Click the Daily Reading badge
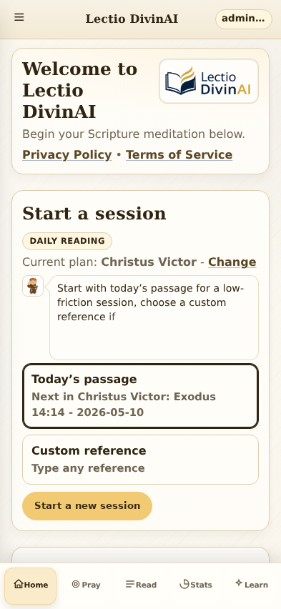 tap(67, 241)
